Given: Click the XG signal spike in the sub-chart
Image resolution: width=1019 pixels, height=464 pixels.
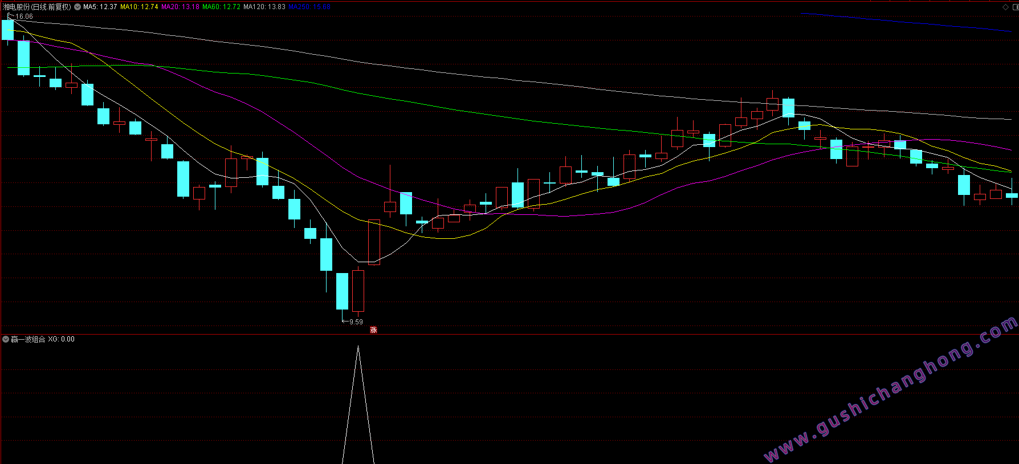Looking at the screenshot, I should [358, 405].
